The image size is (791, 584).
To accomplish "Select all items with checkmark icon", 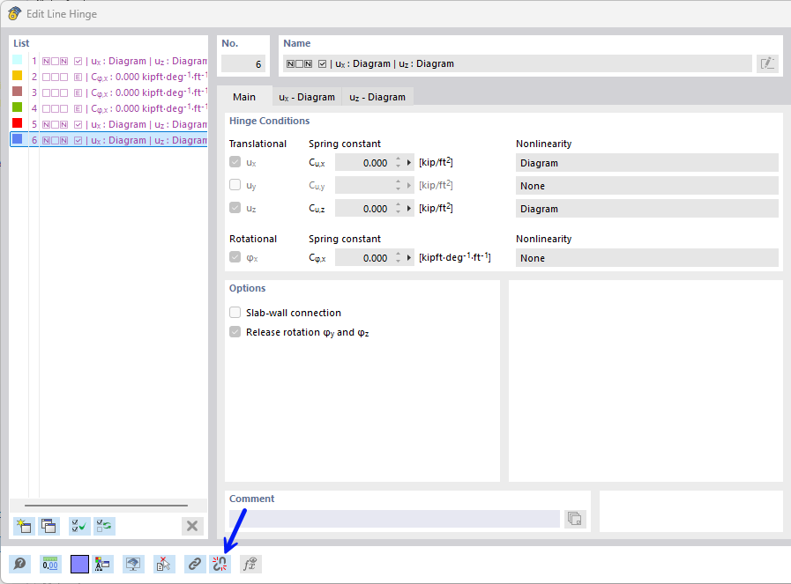I will (78, 526).
